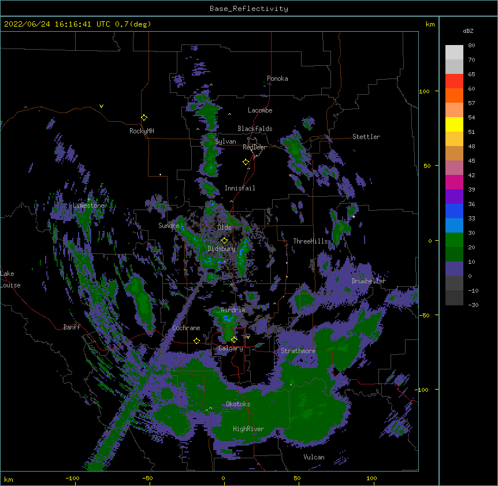
Task: Click the -30 value on the dBZ legend
Action: [473, 305]
